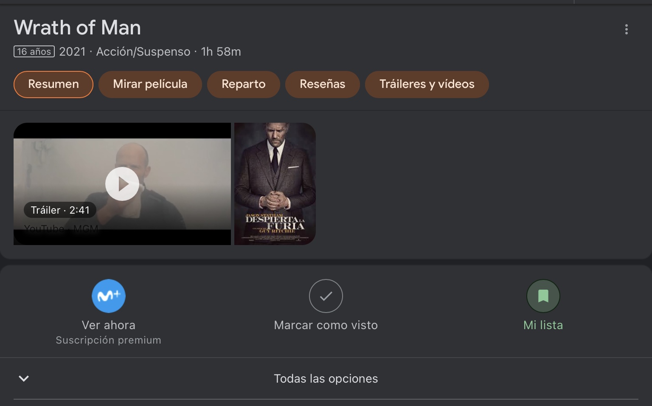This screenshot has height=406, width=652.
Task: Click the Suscripción premium text
Action: coord(109,340)
